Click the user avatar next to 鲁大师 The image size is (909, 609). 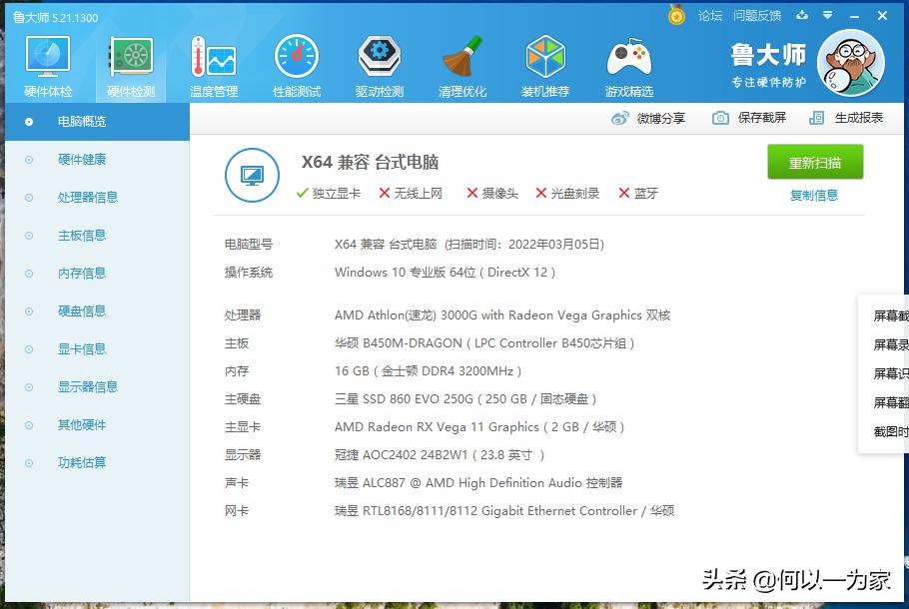click(851, 62)
